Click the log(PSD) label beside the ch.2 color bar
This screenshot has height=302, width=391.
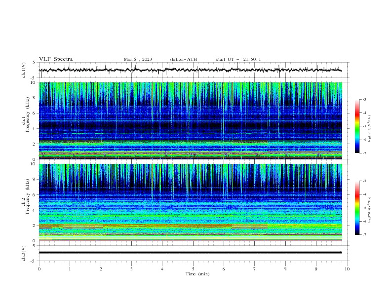tap(370, 210)
